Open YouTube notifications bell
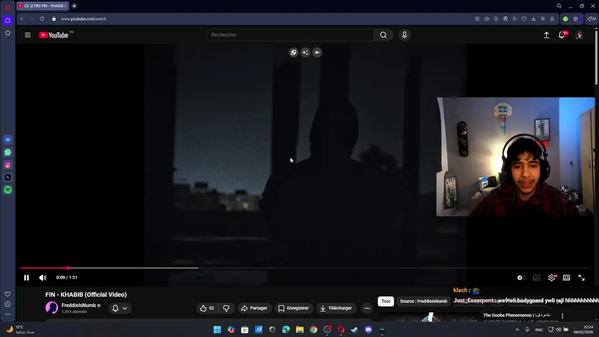 562,35
